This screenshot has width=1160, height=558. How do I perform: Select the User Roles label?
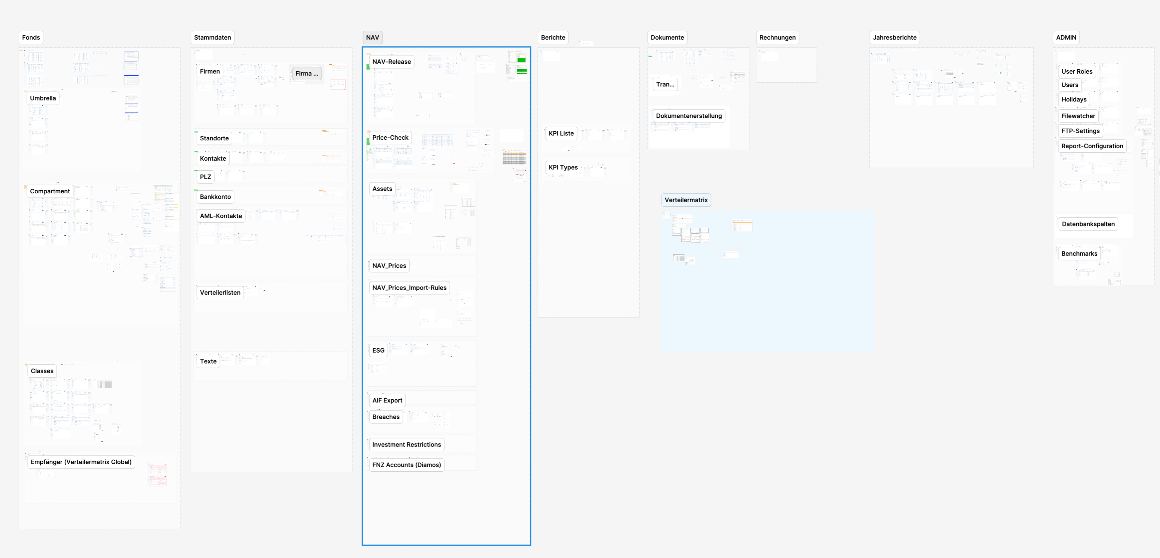tap(1076, 72)
